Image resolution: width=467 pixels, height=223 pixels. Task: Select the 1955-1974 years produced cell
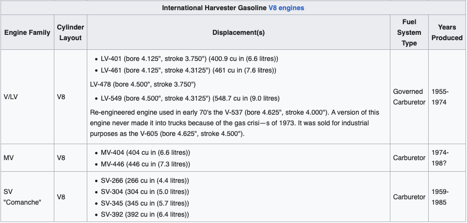point(440,97)
